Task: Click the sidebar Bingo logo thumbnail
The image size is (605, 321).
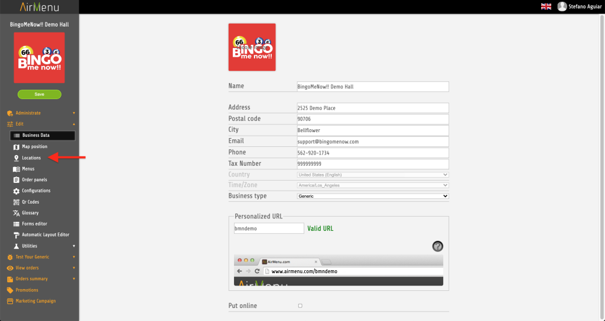Action: [40, 58]
